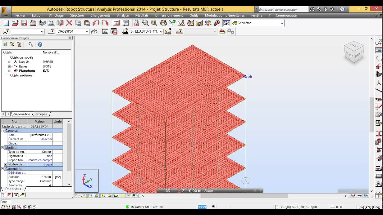Collapse the Général property section
This screenshot has width=383, height=215.
pyautogui.click(x=3, y=130)
